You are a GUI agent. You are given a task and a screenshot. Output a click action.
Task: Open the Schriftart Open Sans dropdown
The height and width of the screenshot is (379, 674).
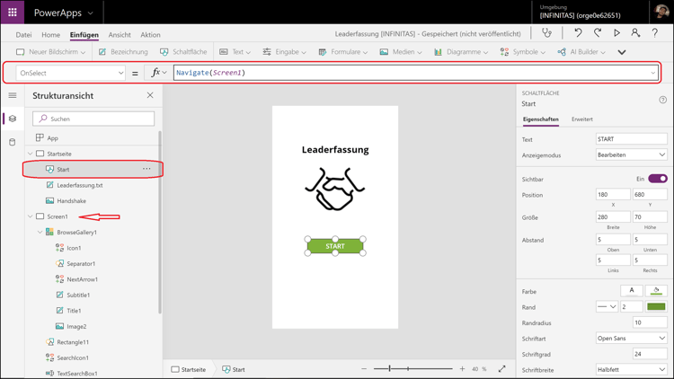pos(631,339)
